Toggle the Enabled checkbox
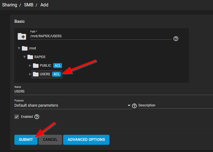The image size is (213, 152). click(17, 117)
